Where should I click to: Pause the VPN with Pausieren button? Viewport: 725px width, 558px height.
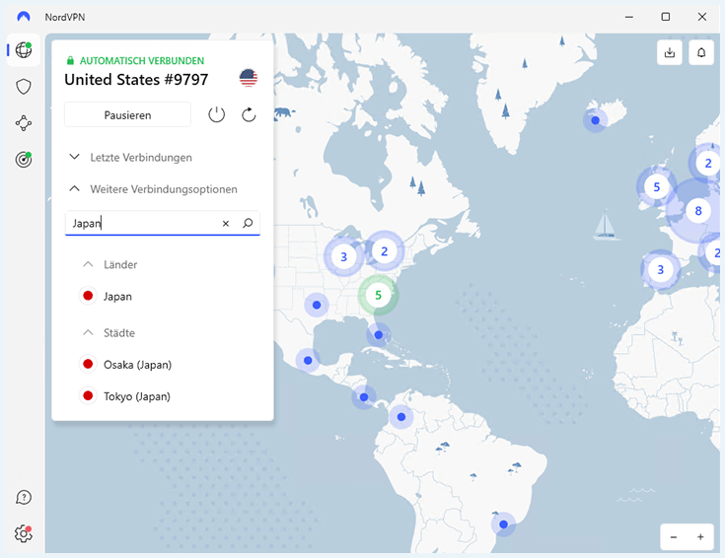point(127,114)
